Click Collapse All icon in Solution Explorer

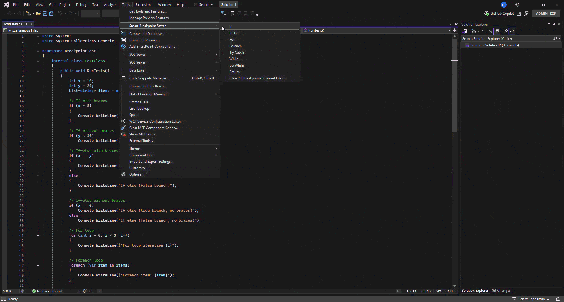tap(490, 31)
